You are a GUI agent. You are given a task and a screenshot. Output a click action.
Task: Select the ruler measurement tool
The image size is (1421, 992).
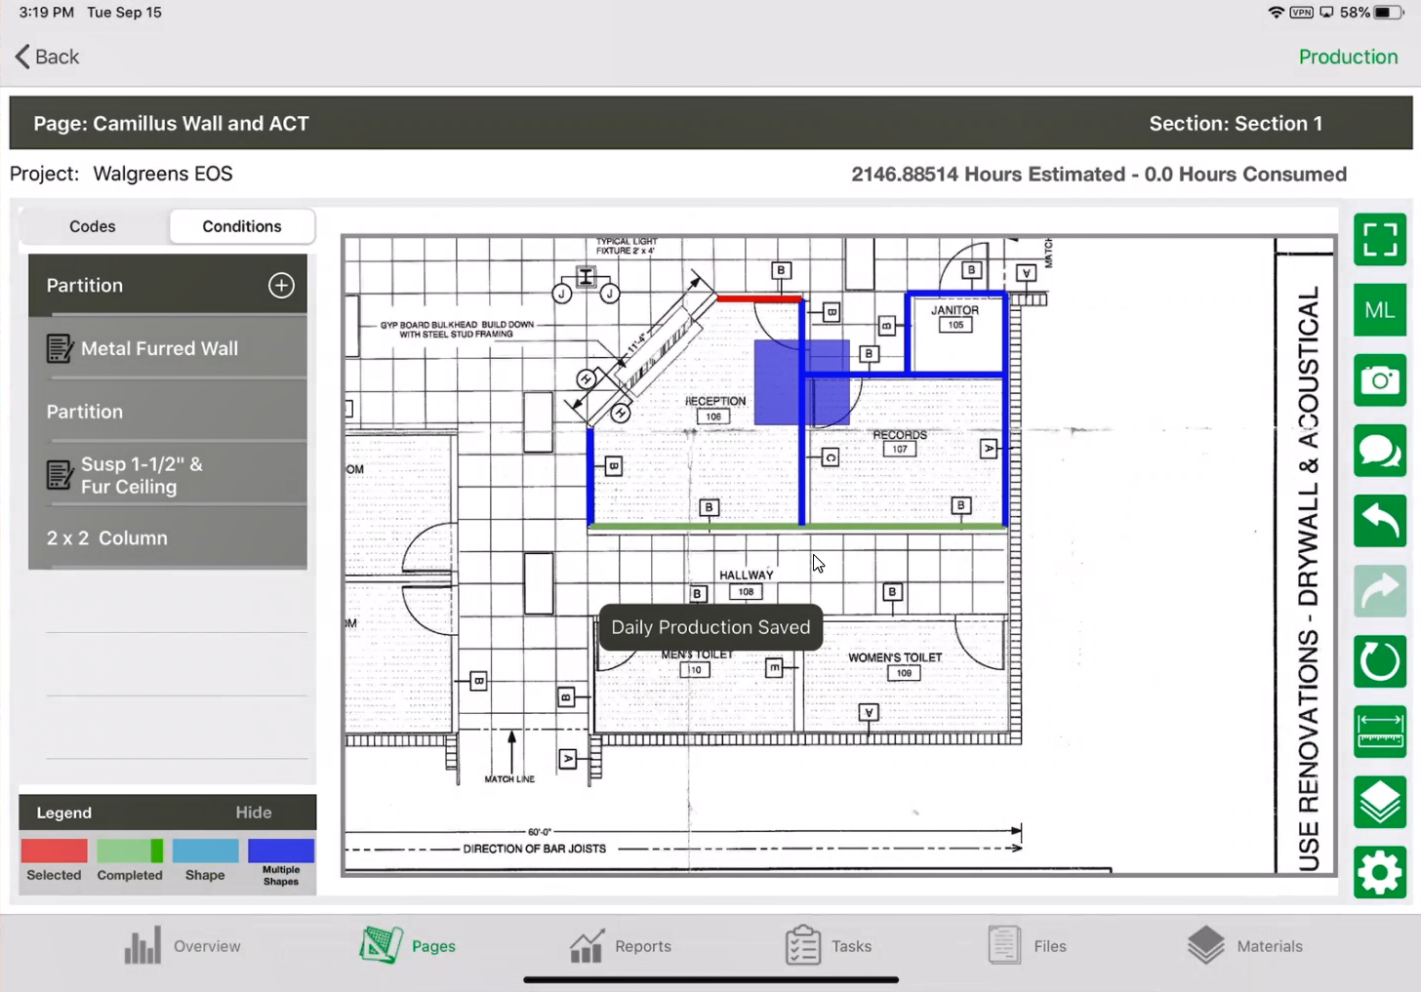[1379, 732]
